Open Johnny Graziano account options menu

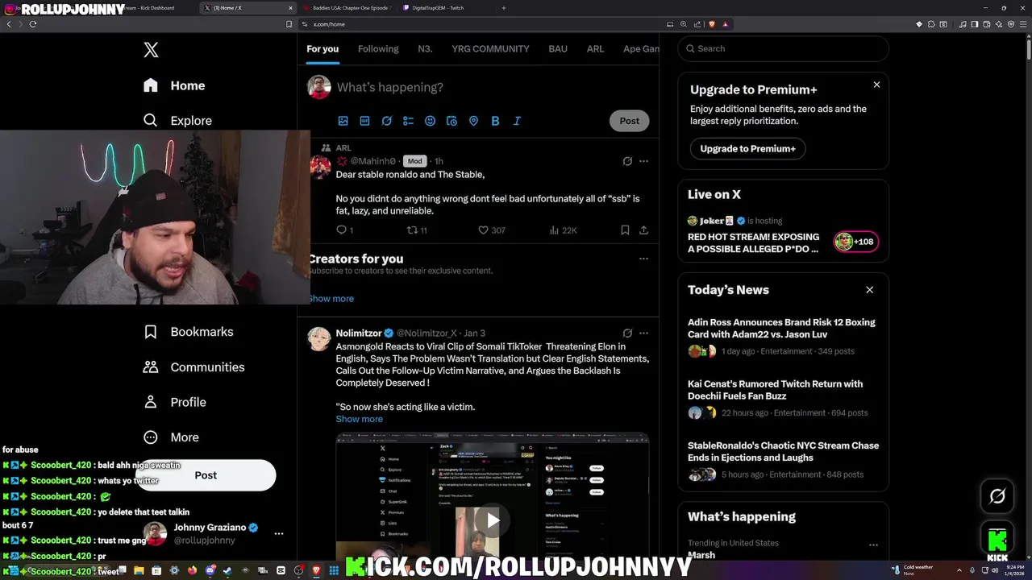[279, 533]
